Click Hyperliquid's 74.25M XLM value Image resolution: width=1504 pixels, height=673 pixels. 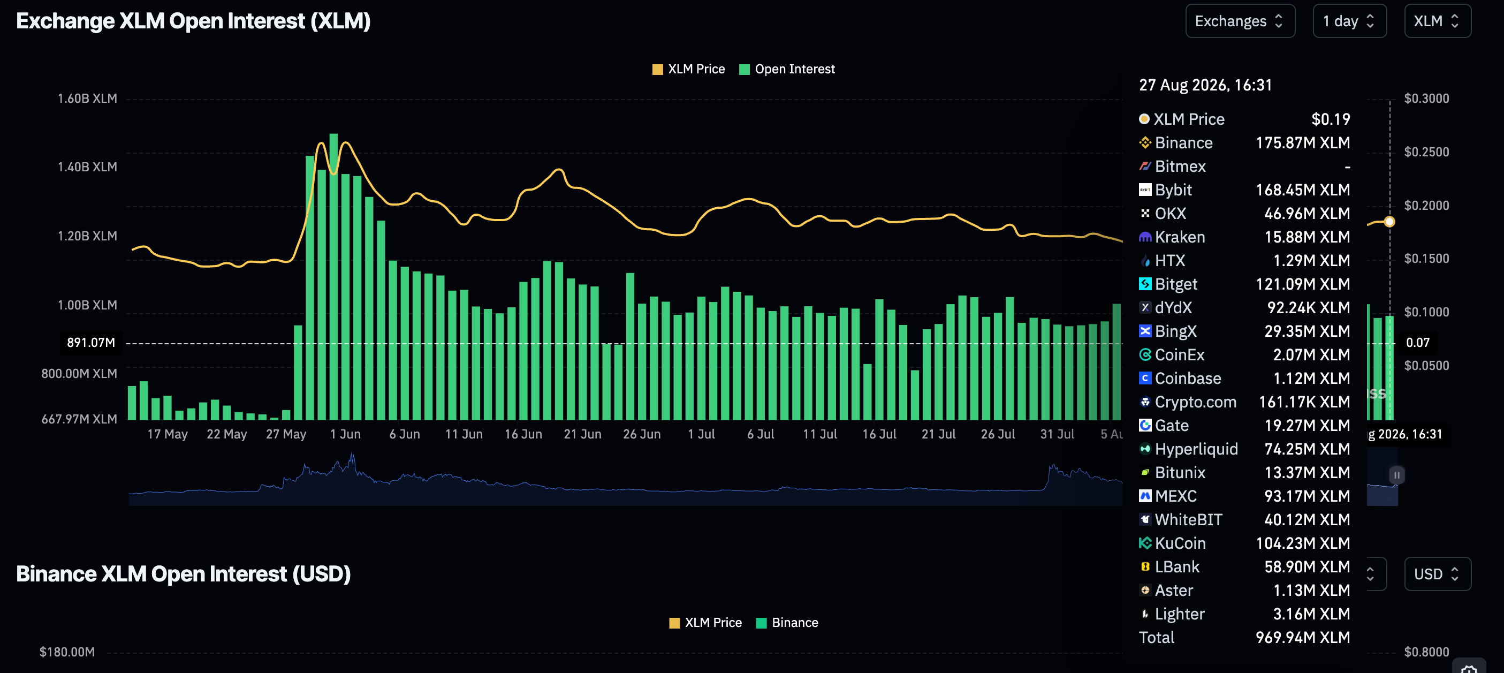[1307, 449]
